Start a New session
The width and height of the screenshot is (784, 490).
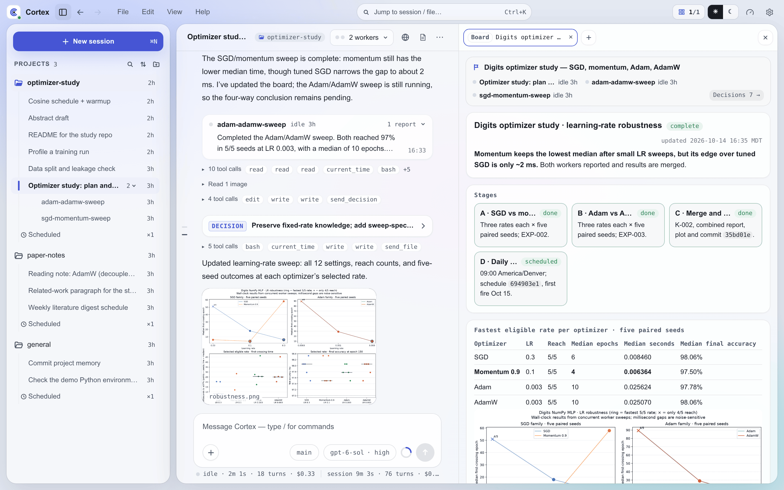point(88,41)
